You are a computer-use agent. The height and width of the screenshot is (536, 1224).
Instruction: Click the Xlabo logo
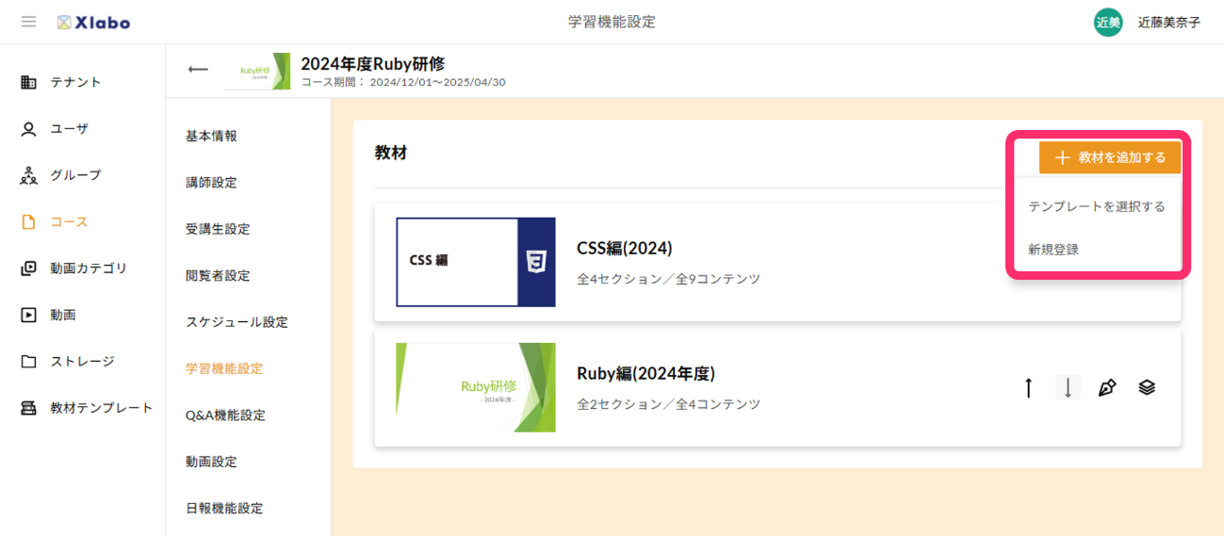pyautogui.click(x=93, y=22)
